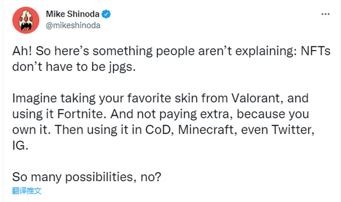341x202 pixels.
Task: Click the opening "Ah!" of the tweet
Action: tap(22, 51)
